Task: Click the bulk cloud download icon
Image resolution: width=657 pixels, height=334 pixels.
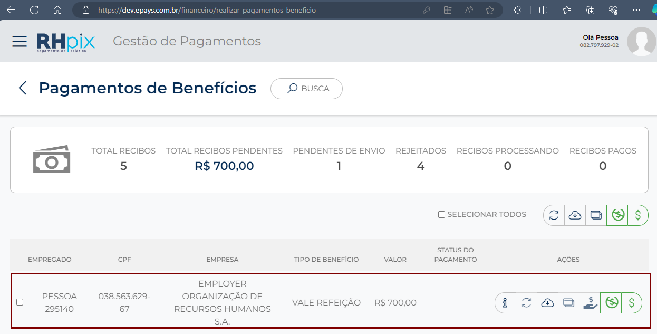Action: tap(575, 215)
